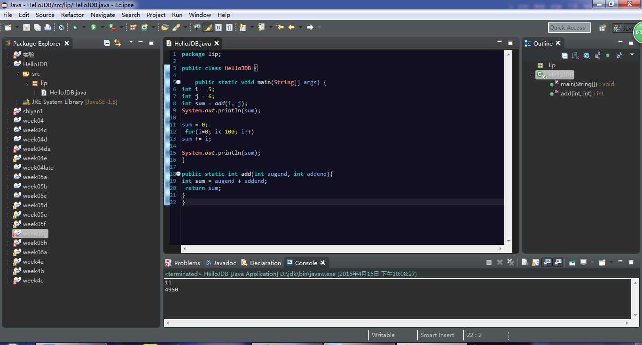Screen dimensions: 642x345
Task: Click the Previous Annotation toolbar icon
Action: coord(261,27)
